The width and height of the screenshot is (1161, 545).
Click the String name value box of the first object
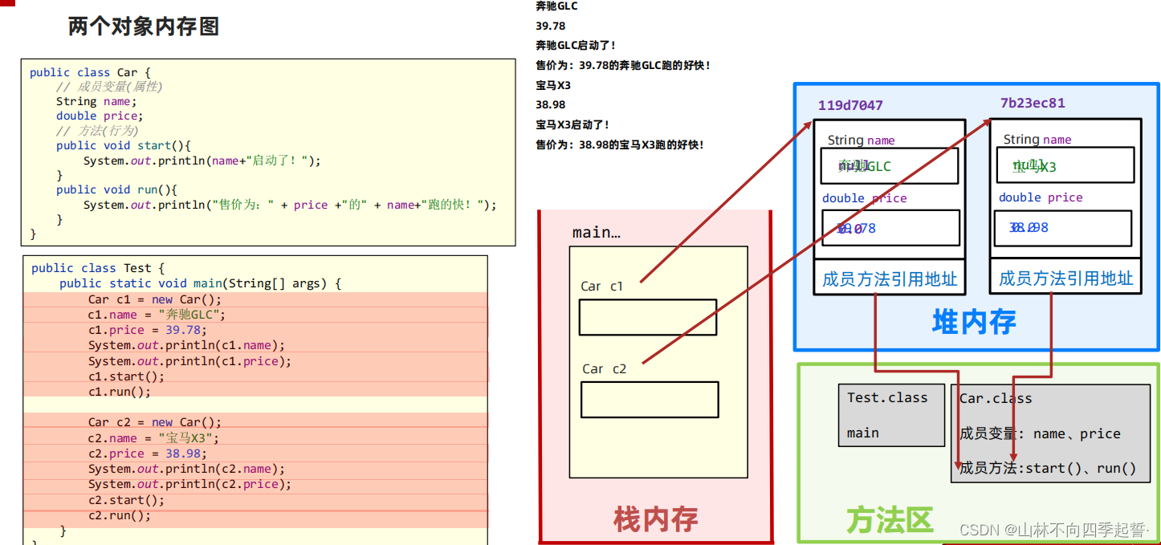[x=890, y=166]
